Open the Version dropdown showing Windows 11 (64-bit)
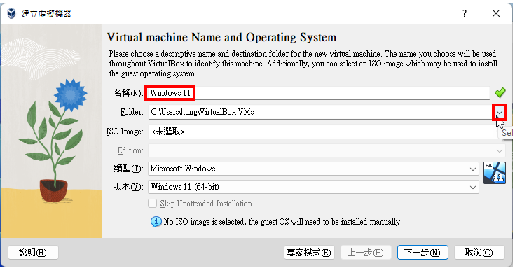This screenshot has height=275, width=529. (x=313, y=187)
